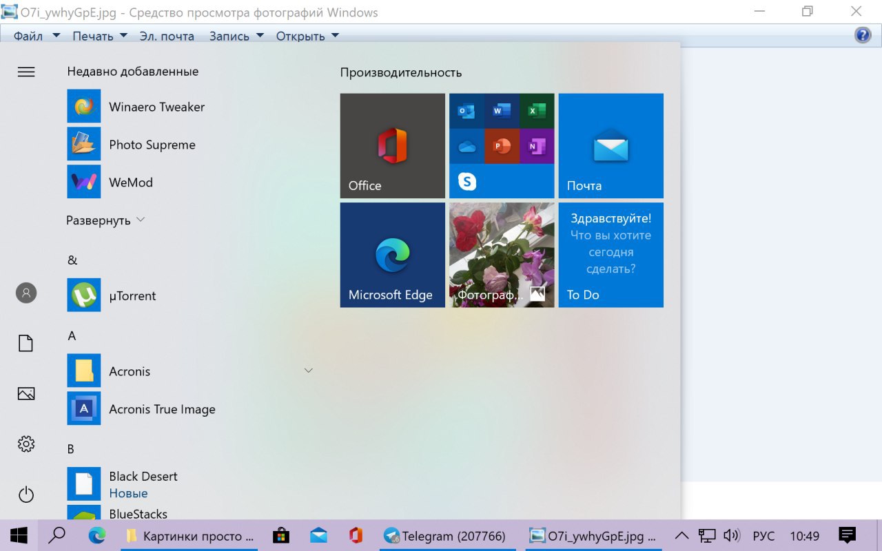Click Excel icon in Office apps tile
This screenshot has height=551, width=882.
[537, 111]
